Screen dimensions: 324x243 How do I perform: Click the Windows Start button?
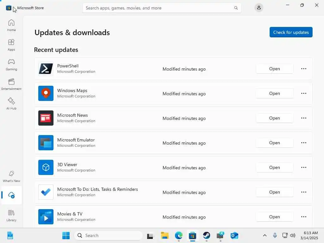click(x=66, y=235)
